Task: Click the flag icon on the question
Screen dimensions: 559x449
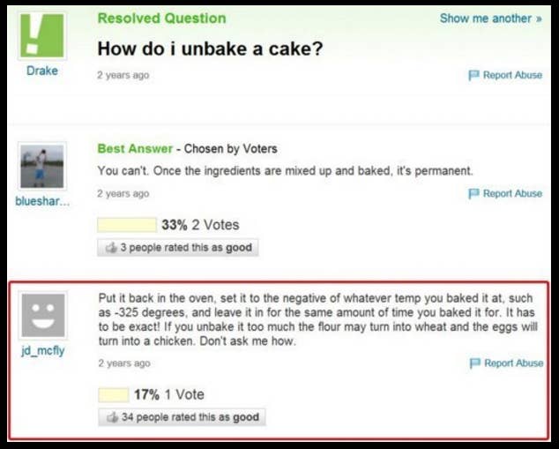Action: click(x=474, y=76)
